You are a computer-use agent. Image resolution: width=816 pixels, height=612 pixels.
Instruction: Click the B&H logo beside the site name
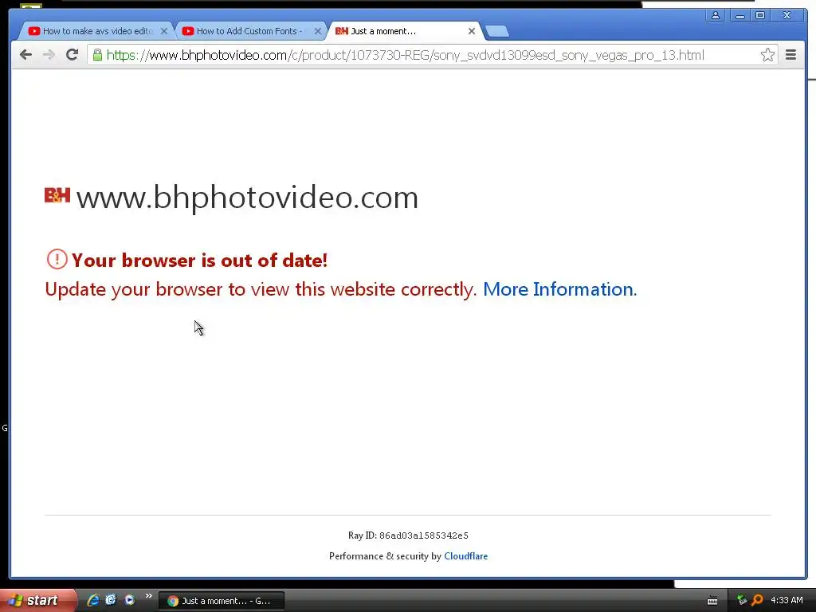point(57,195)
